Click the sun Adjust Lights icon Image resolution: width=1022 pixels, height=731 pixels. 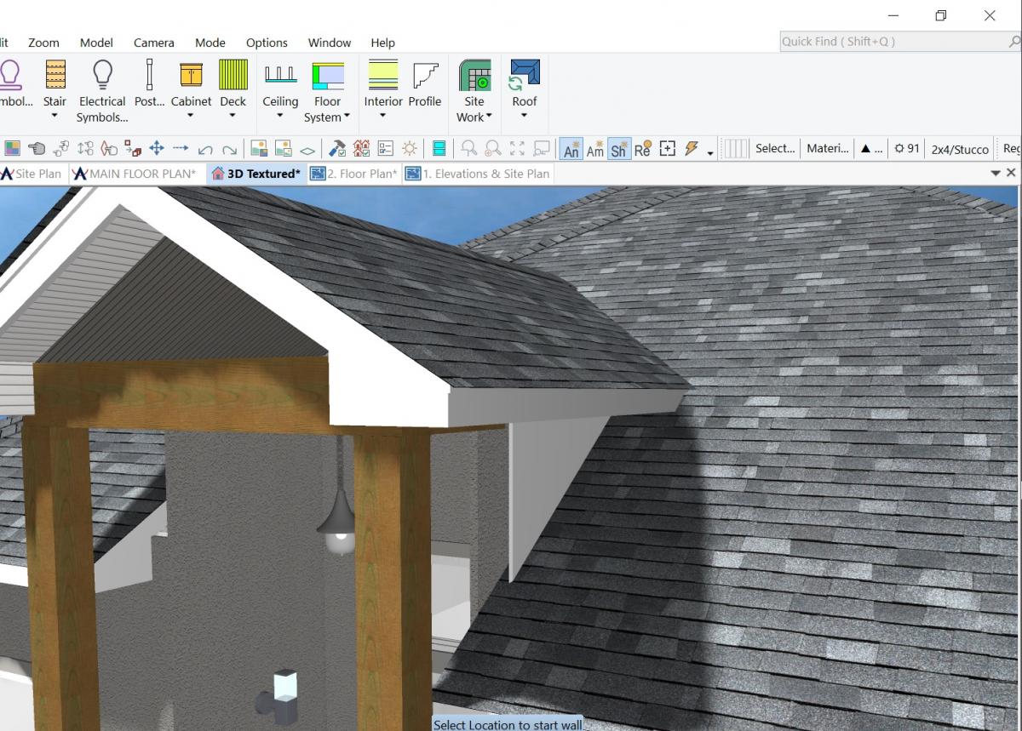[409, 147]
